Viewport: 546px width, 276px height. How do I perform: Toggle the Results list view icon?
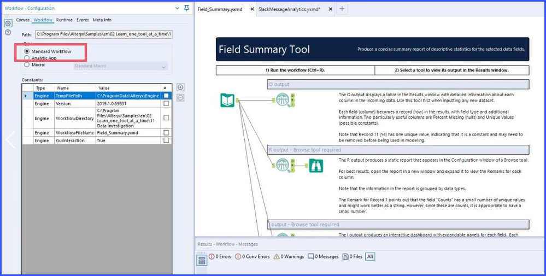[x=202, y=260]
